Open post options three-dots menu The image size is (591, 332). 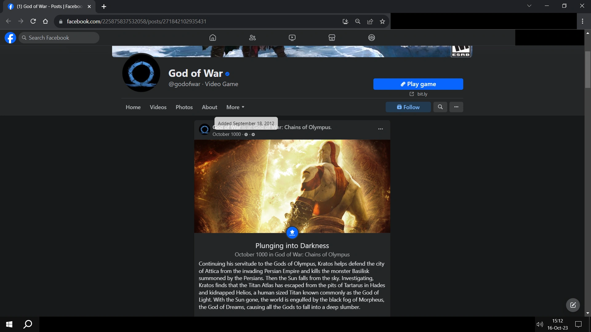(380, 129)
